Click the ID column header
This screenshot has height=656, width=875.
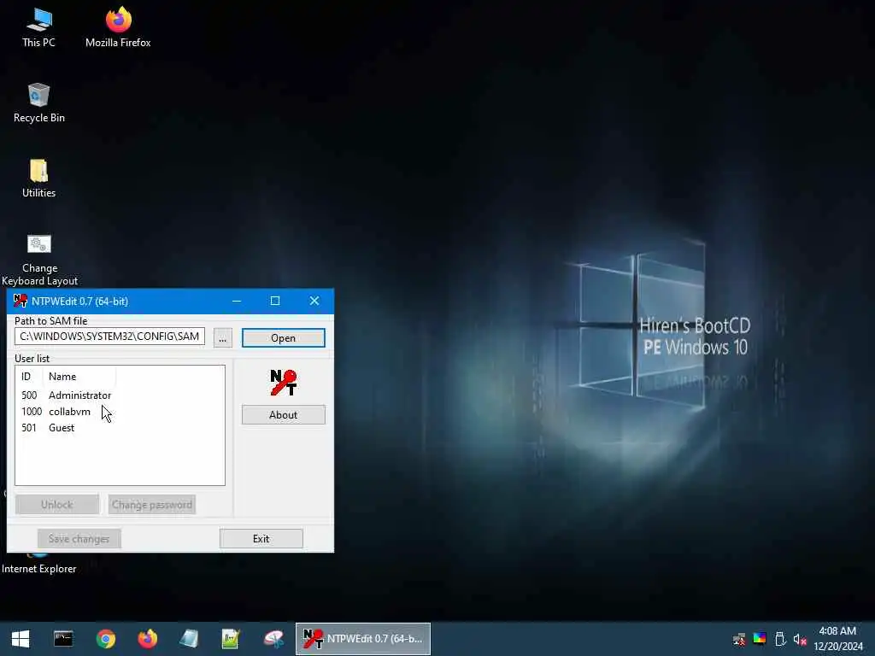[x=29, y=377]
